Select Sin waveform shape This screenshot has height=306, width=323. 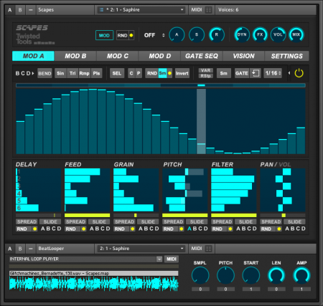pos(60,73)
